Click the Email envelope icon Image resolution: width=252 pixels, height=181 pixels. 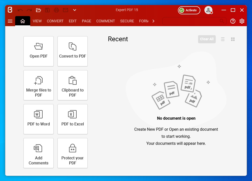[66, 10]
